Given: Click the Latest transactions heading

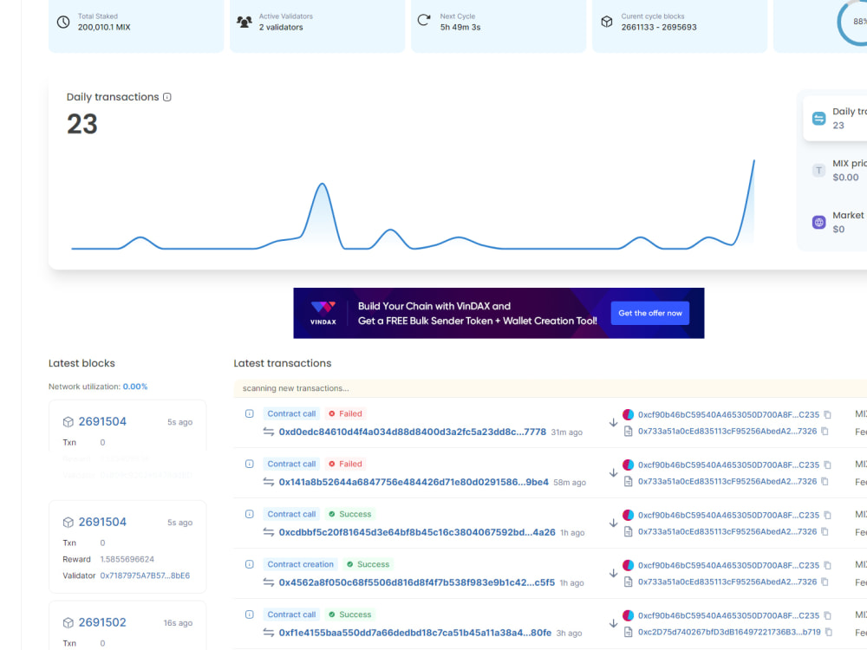Looking at the screenshot, I should point(283,363).
